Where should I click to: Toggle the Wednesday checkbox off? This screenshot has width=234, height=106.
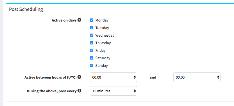pos(92,36)
